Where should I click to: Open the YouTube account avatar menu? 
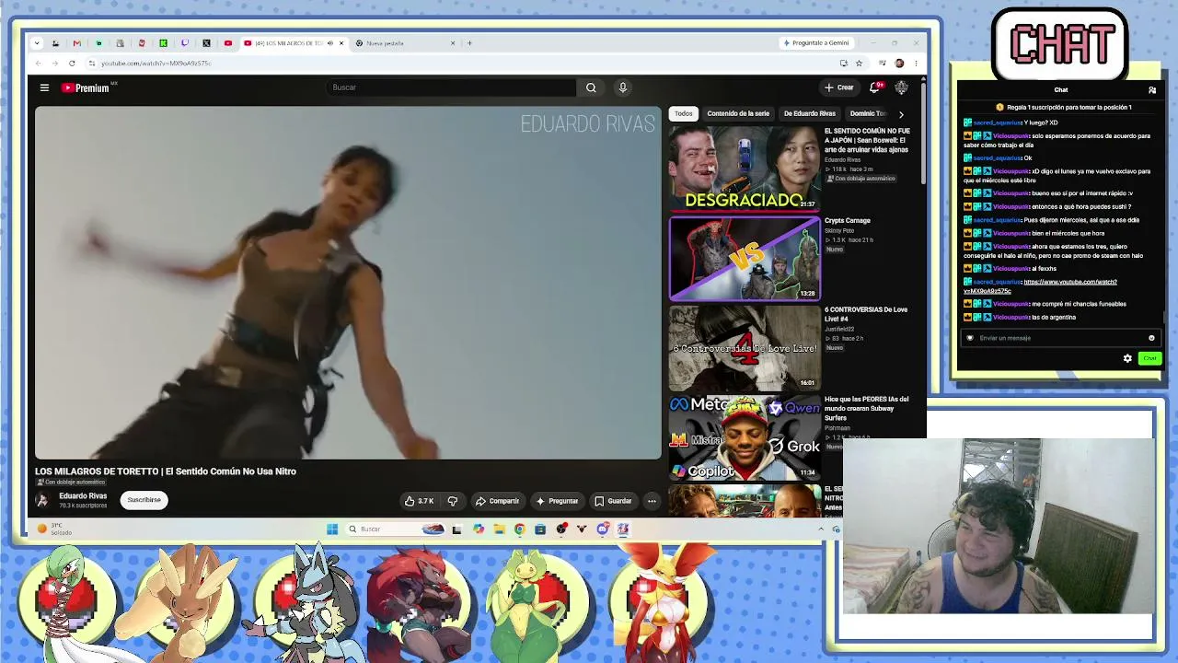(x=901, y=87)
